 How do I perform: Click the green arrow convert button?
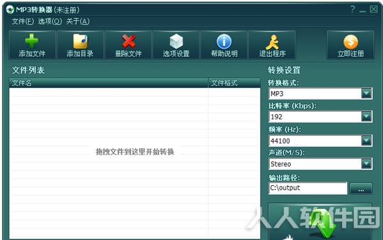pos(320,221)
